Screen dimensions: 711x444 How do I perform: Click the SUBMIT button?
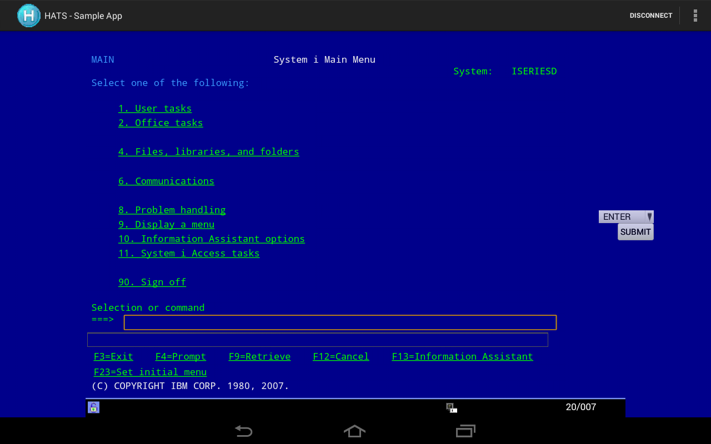635,232
